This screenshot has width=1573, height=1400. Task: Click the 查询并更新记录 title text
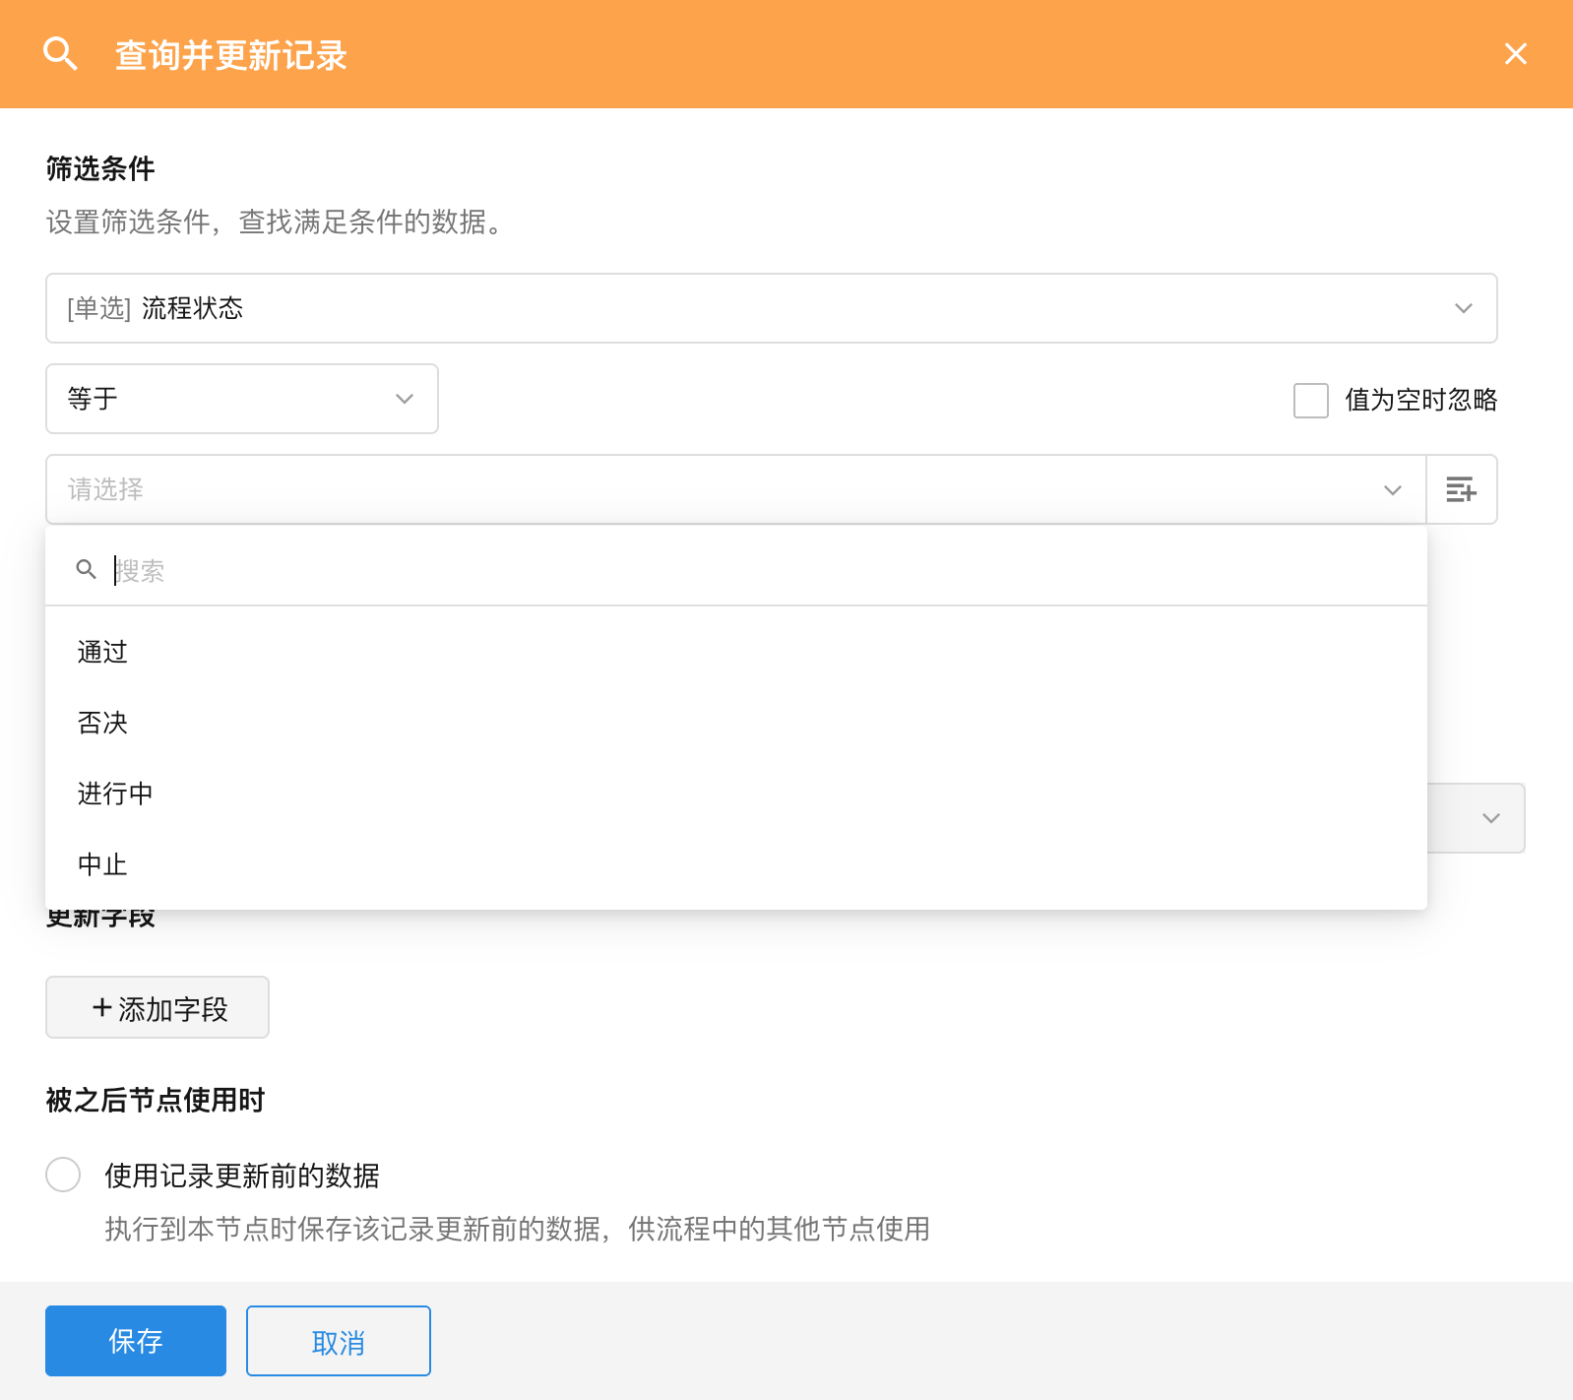231,55
